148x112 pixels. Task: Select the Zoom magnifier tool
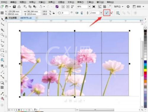point(2,35)
